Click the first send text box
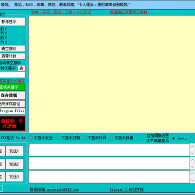 click(x=109, y=150)
